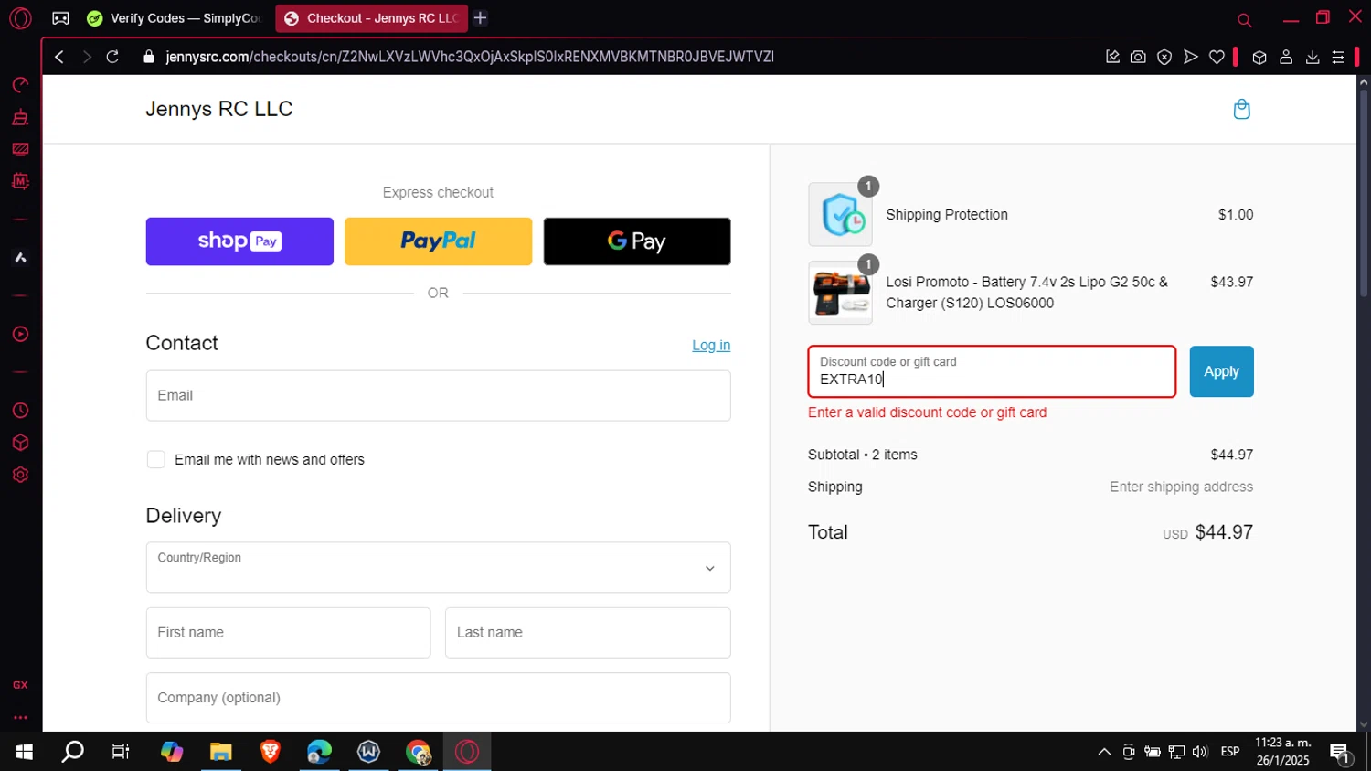Open workspaces icon beside tabs
The image size is (1371, 771).
[60, 18]
